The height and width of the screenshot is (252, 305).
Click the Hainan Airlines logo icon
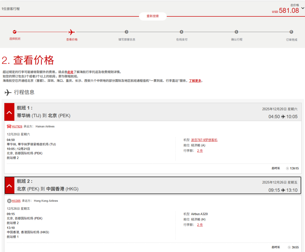point(9,126)
